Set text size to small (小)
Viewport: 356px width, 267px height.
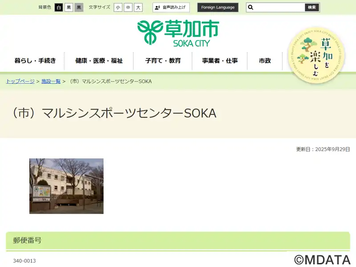point(118,8)
